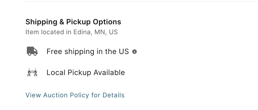
Task: Open the free shipping info tooltip icon
Action: (134, 52)
